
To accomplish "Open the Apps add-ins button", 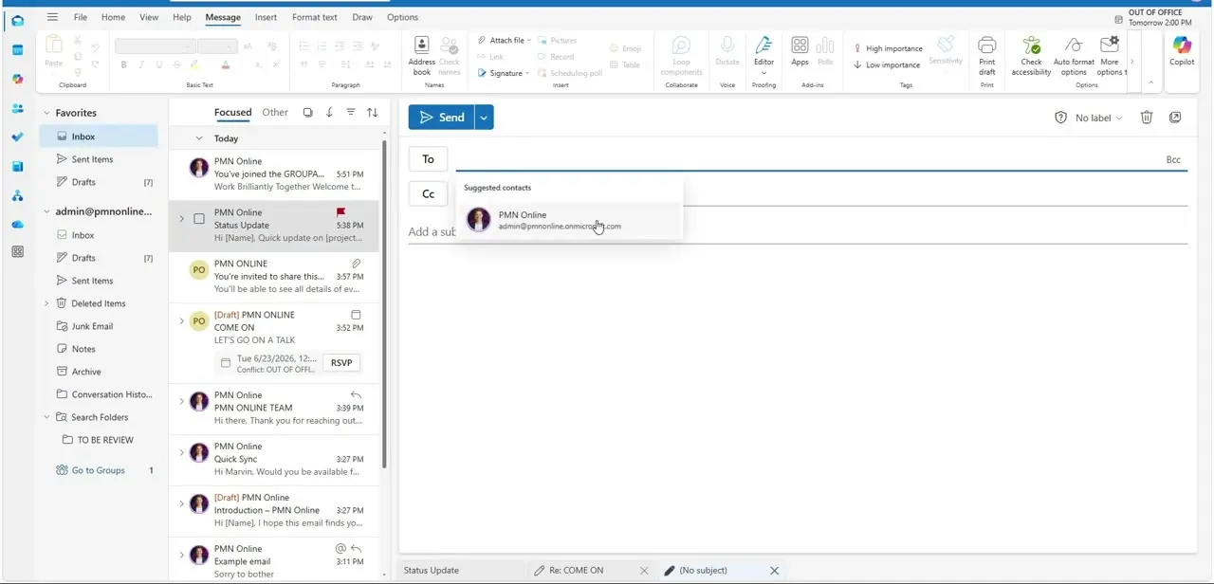I will 800,52.
